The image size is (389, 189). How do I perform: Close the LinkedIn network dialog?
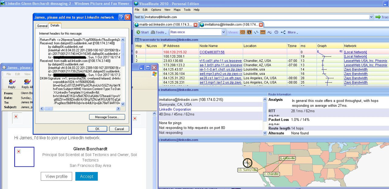(x=128, y=17)
